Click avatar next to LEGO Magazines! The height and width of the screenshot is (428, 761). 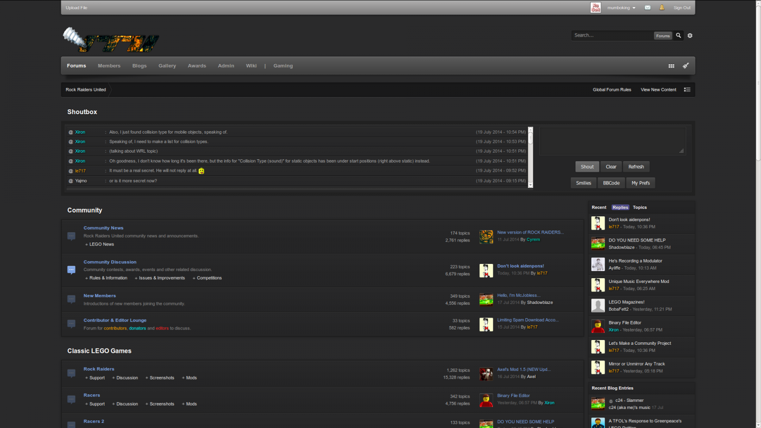598,305
